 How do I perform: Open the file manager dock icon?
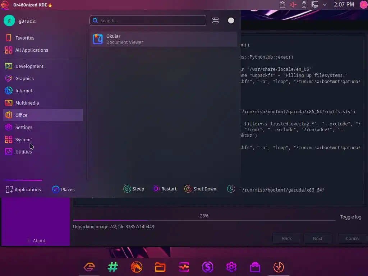coord(160,267)
